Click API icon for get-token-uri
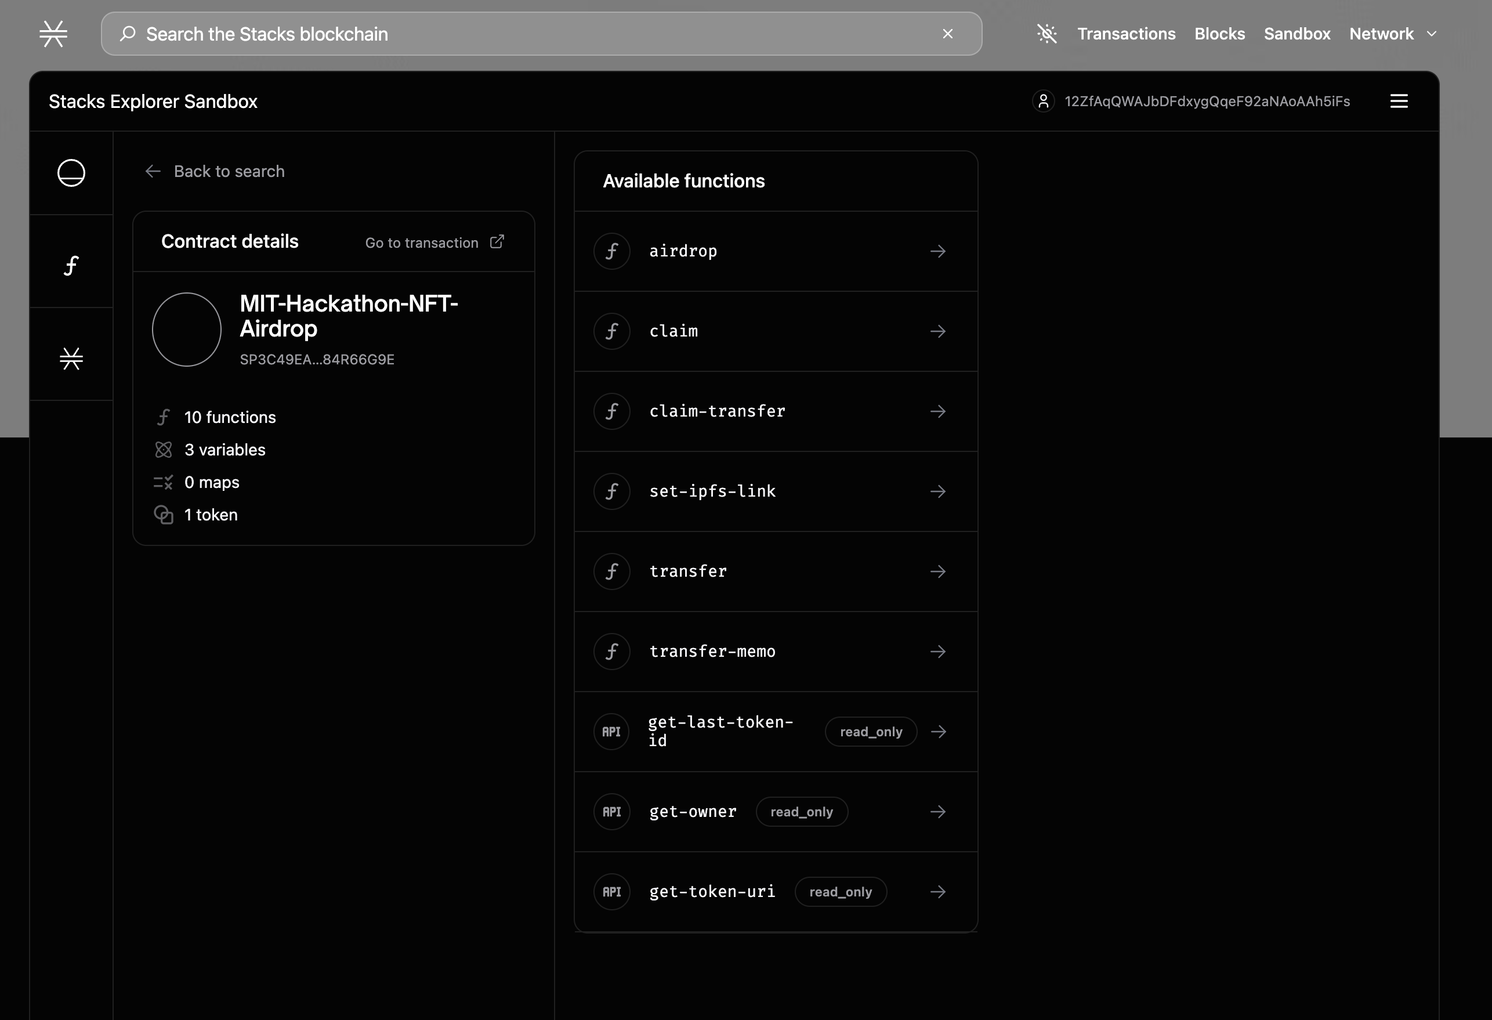The image size is (1492, 1020). tap(612, 892)
